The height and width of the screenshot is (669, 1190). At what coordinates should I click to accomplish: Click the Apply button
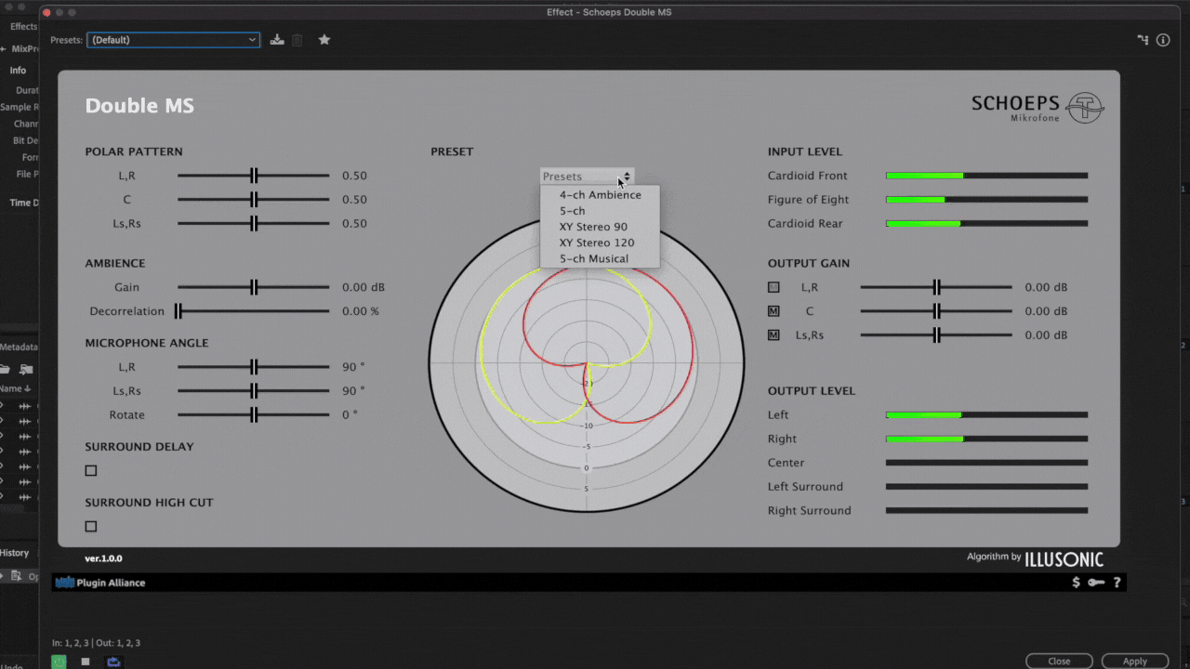[x=1135, y=662]
